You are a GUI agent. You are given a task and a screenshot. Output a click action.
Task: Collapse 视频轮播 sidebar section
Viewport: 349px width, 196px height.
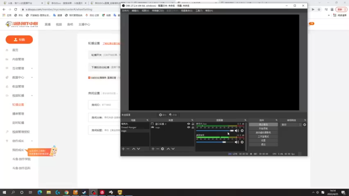tap(32, 95)
